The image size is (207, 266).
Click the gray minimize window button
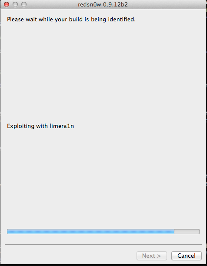click(x=15, y=4)
